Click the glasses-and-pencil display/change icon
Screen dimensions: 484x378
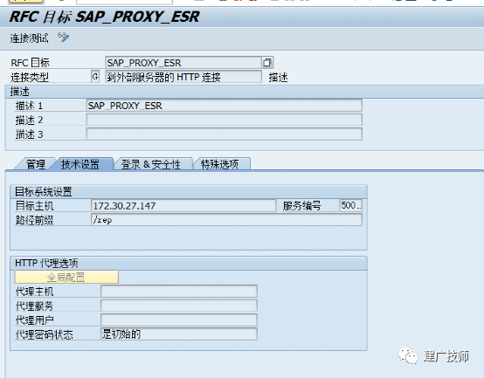pos(64,38)
